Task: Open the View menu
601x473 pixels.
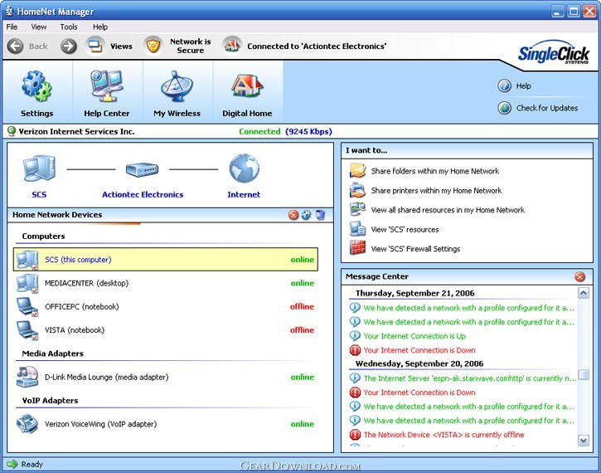Action: click(x=39, y=27)
